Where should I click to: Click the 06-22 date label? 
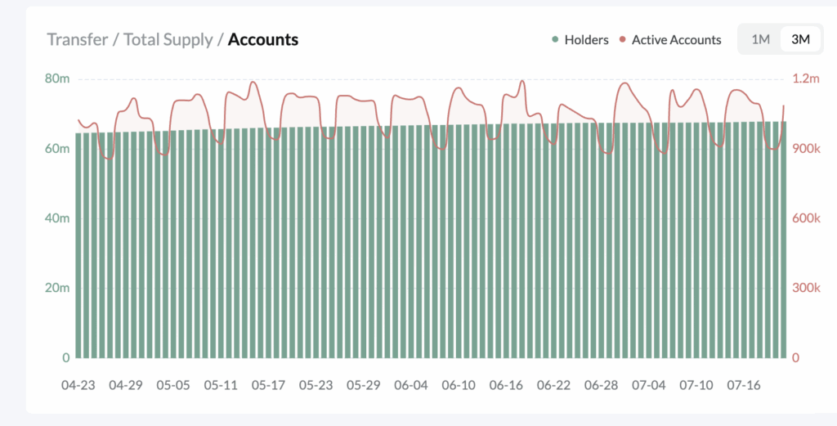pos(553,385)
